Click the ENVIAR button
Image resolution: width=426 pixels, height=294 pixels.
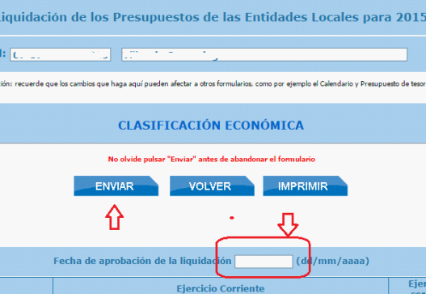click(116, 186)
